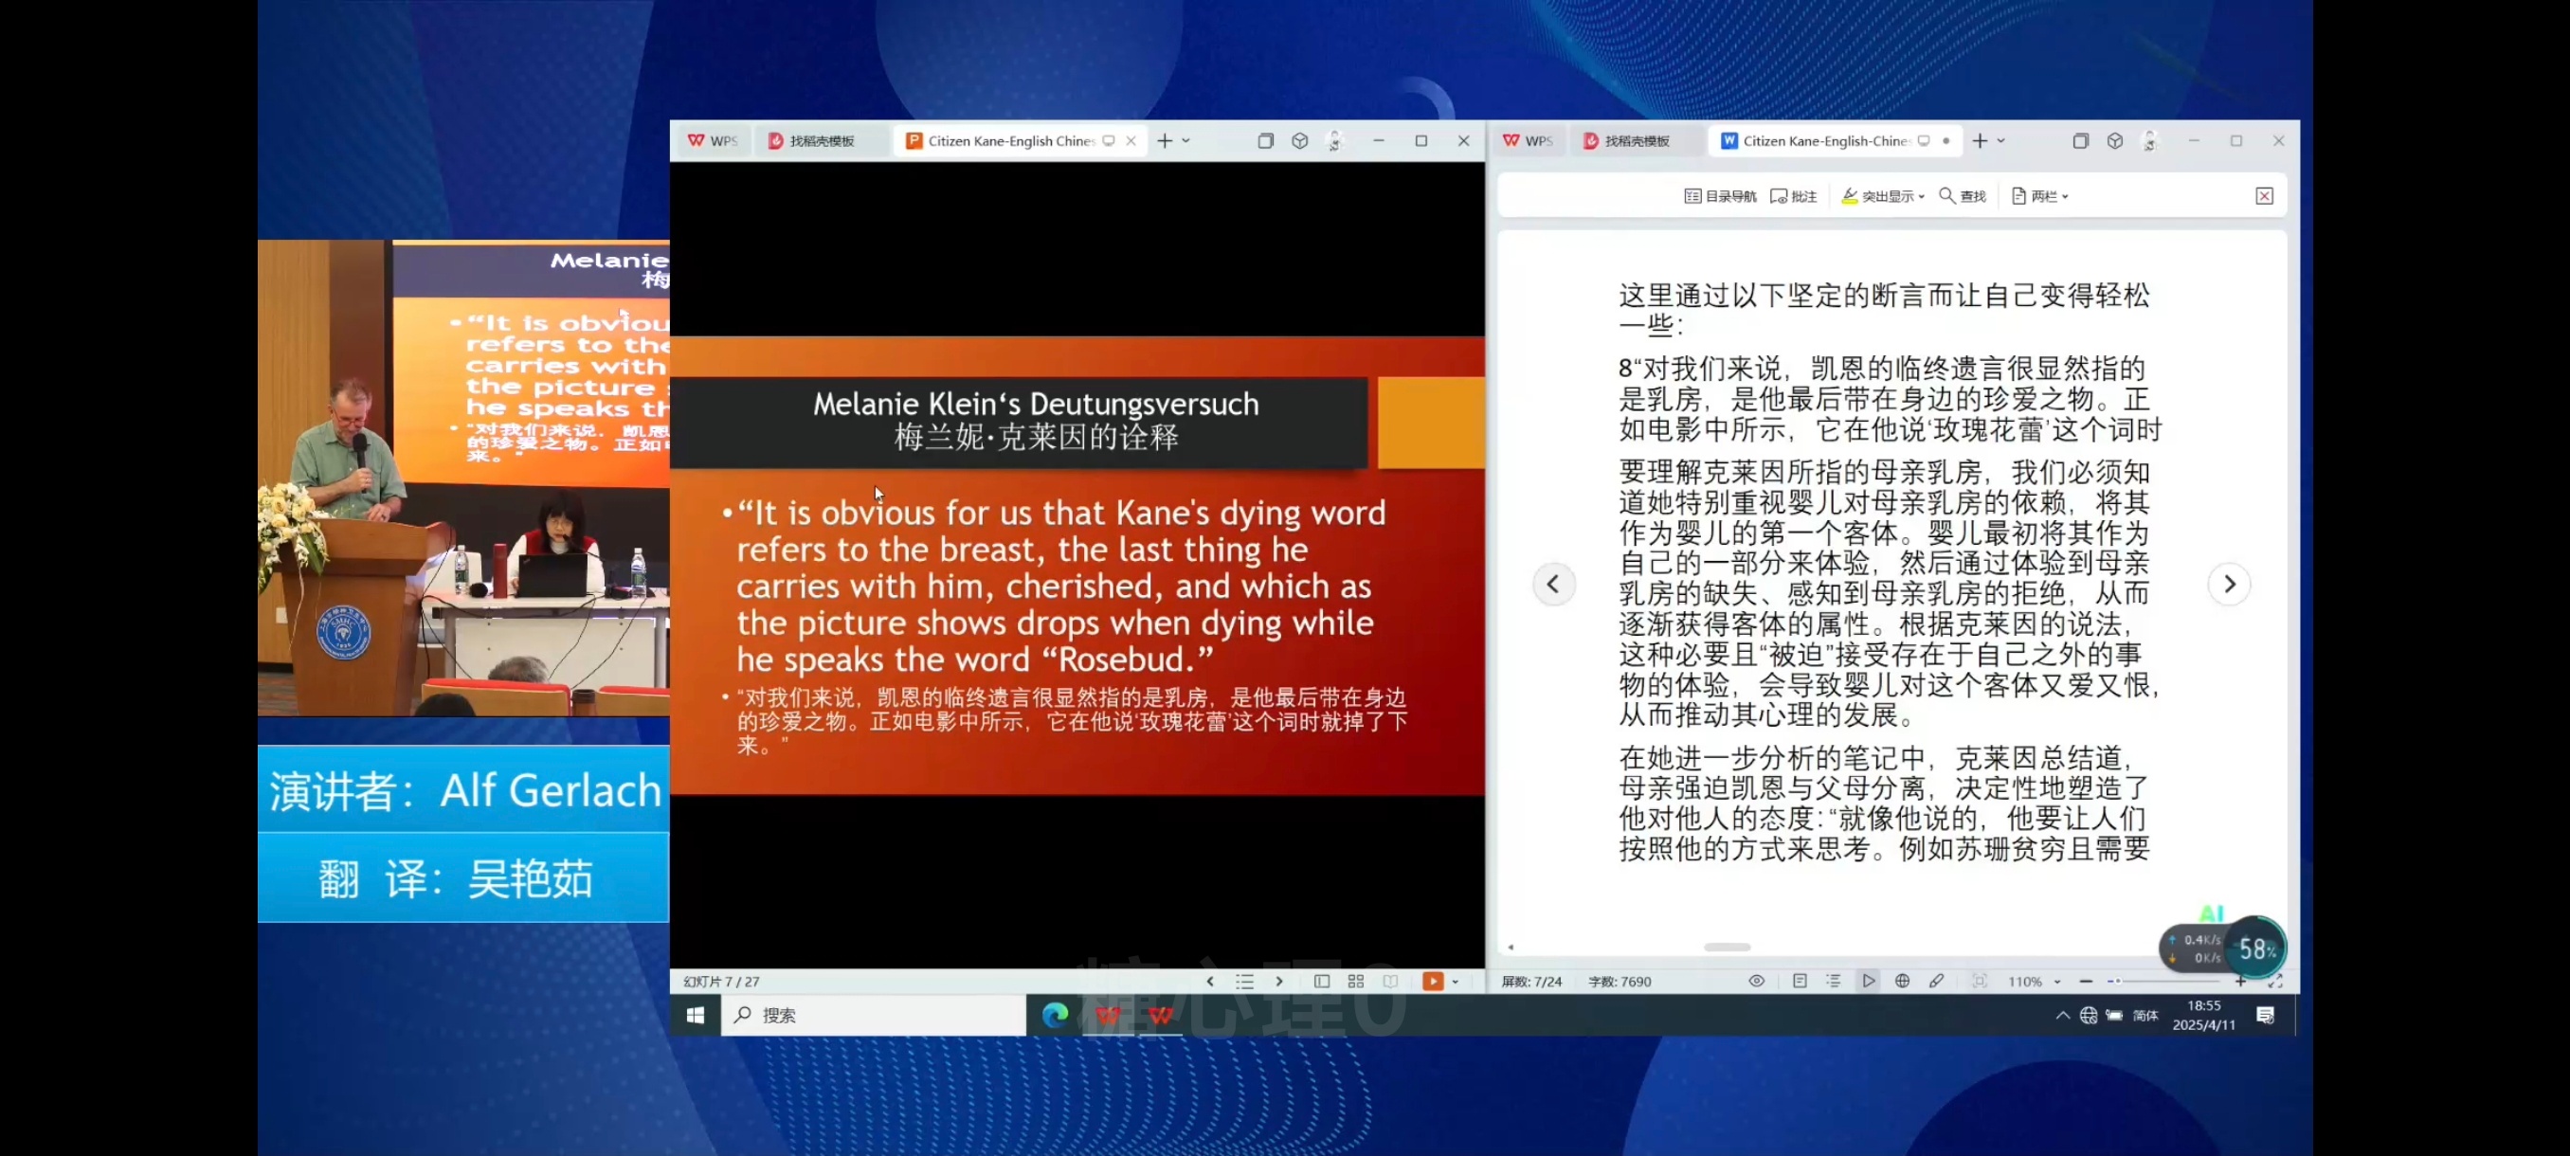The width and height of the screenshot is (2570, 1156).
Task: Open Microsoft Edge from taskbar
Action: pos(1055,1015)
